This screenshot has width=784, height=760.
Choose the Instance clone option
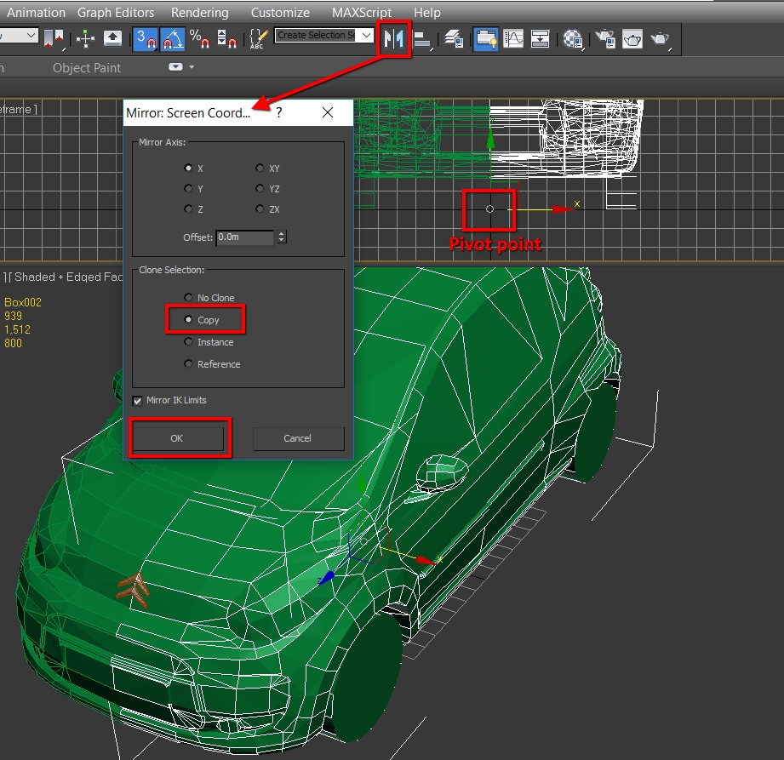point(188,342)
